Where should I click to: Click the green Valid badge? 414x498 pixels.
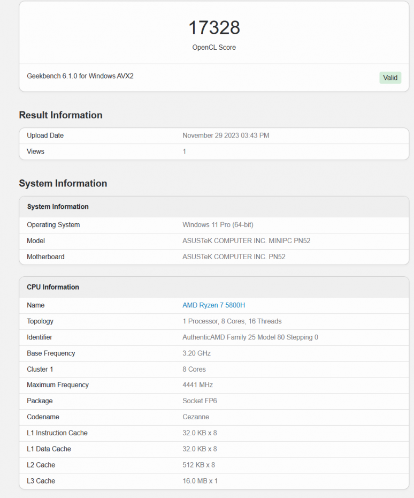[390, 78]
